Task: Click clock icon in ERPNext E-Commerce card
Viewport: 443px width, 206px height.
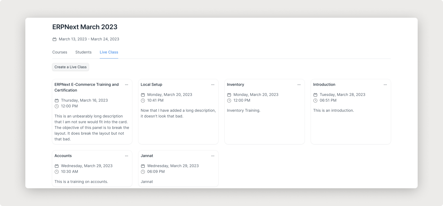Action: pos(57,106)
